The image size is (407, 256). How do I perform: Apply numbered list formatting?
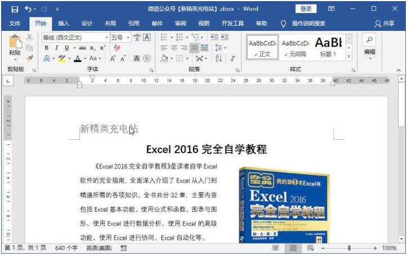(180, 37)
